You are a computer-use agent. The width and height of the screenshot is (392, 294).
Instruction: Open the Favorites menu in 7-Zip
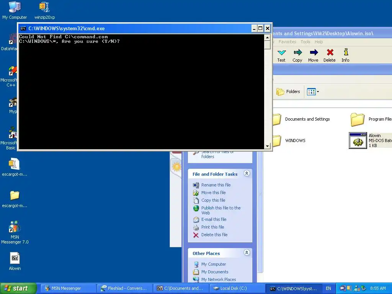tap(287, 42)
